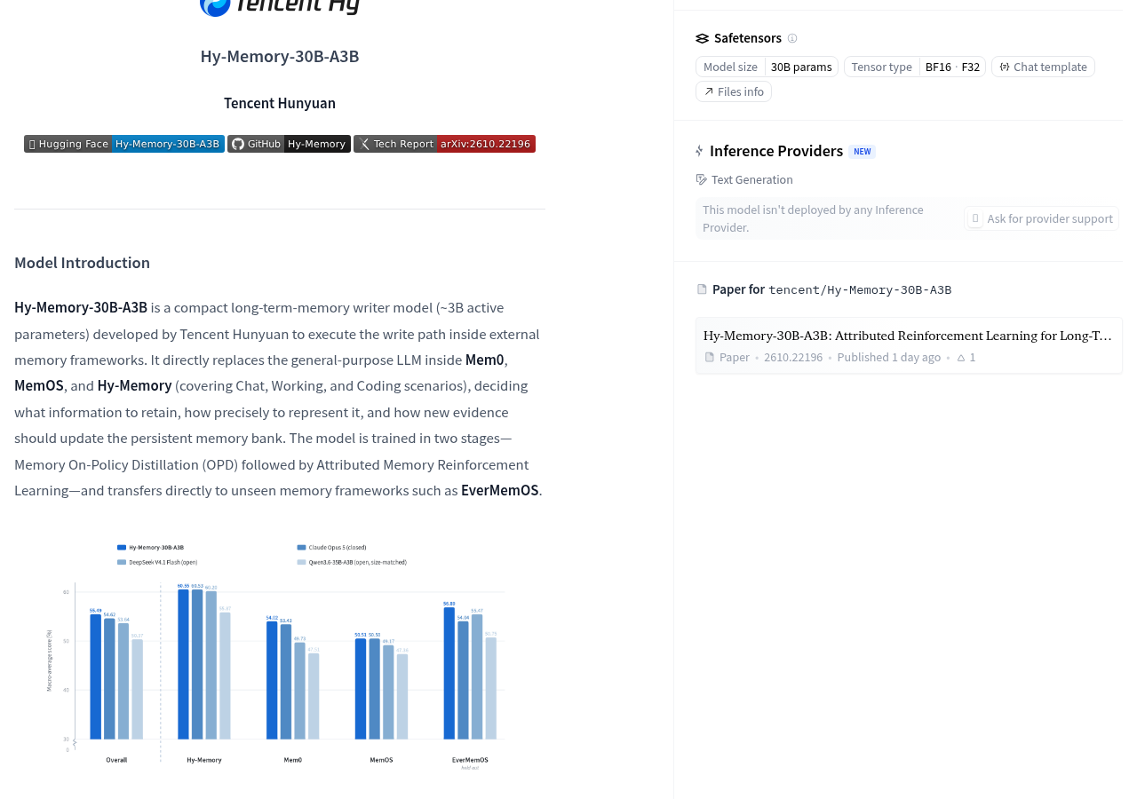
Task: Click the Safetensors layers icon
Action: click(x=703, y=38)
